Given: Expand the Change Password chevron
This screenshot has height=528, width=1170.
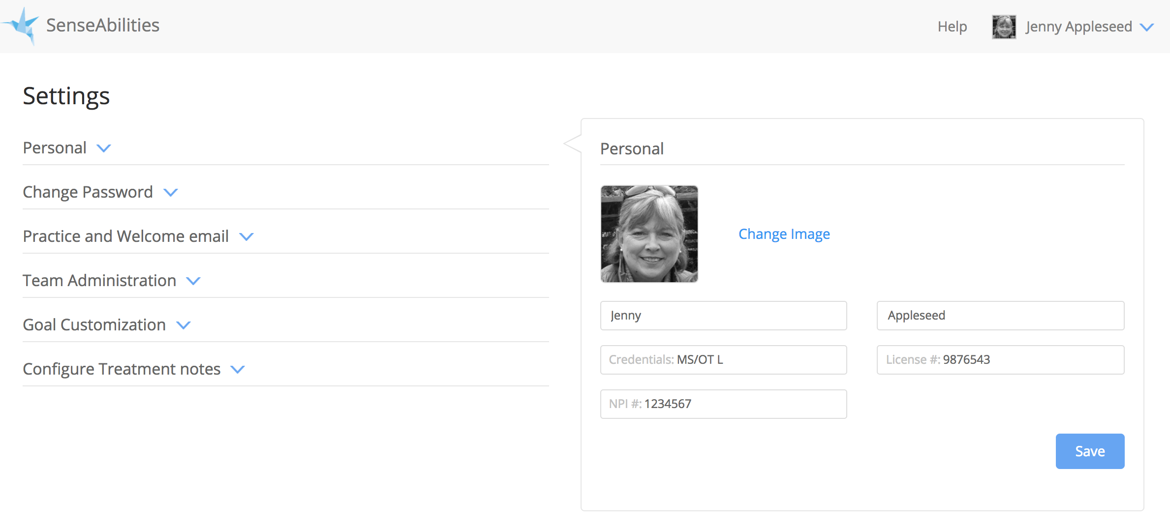Looking at the screenshot, I should [x=171, y=192].
